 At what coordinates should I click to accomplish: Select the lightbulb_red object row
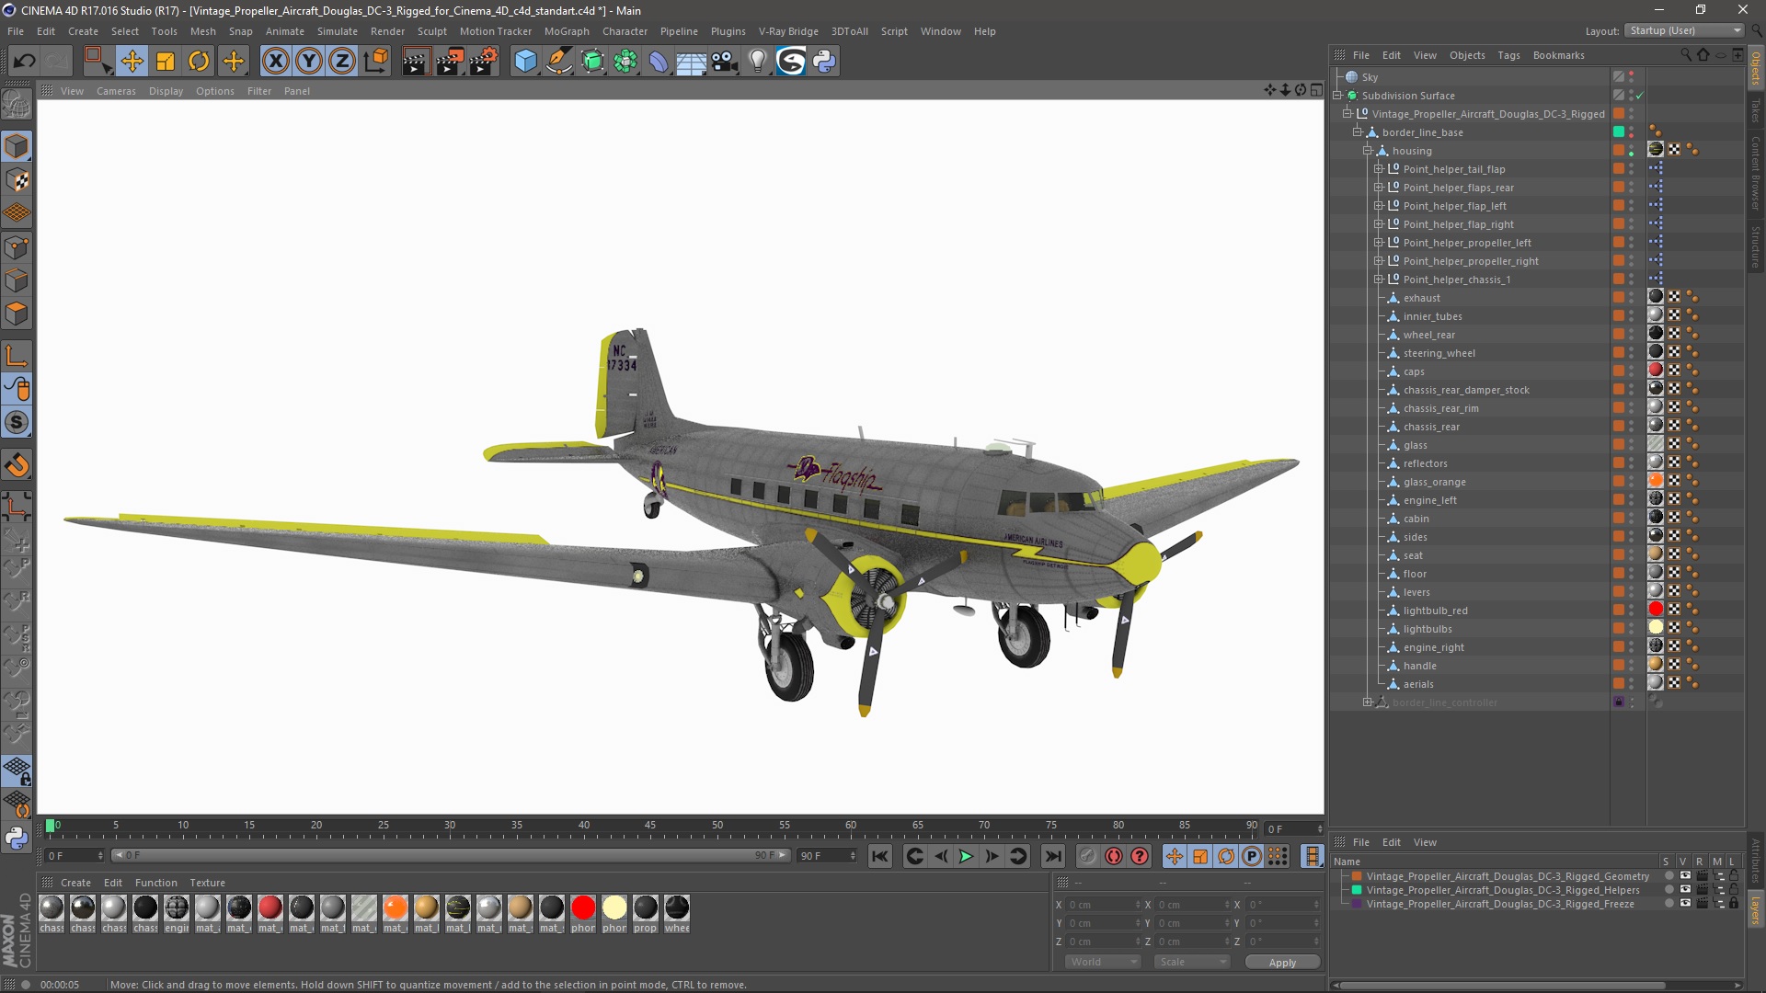pos(1435,611)
